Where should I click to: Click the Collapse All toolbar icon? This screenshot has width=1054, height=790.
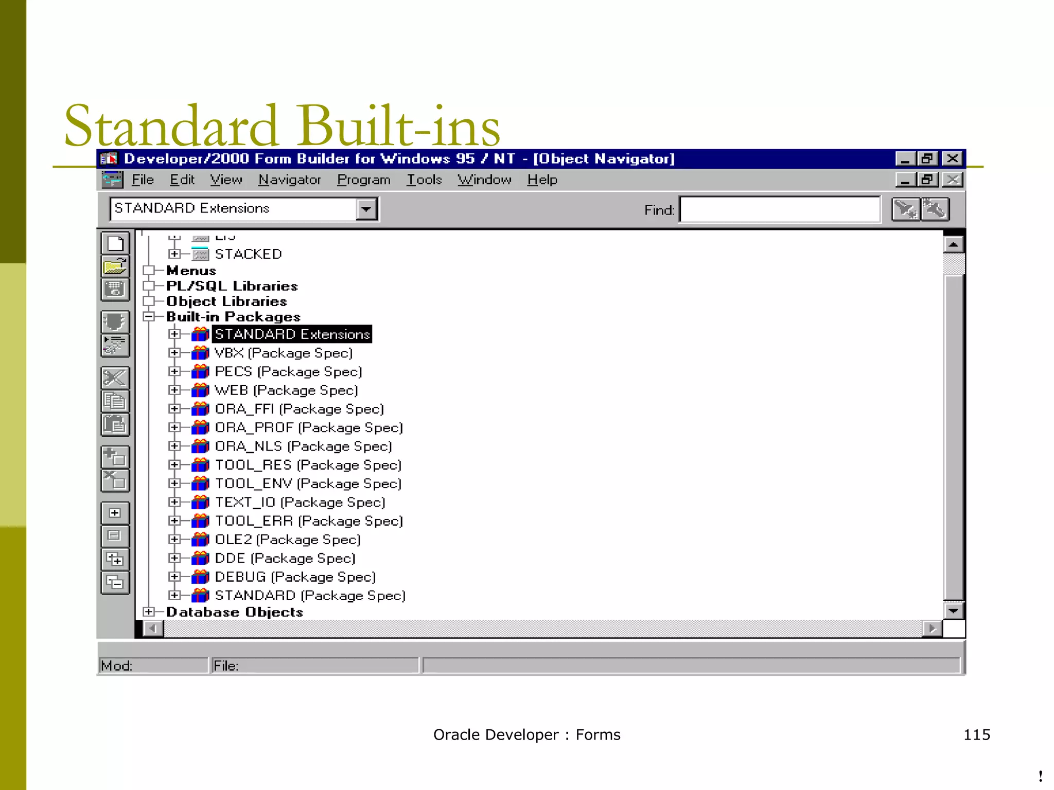point(115,583)
